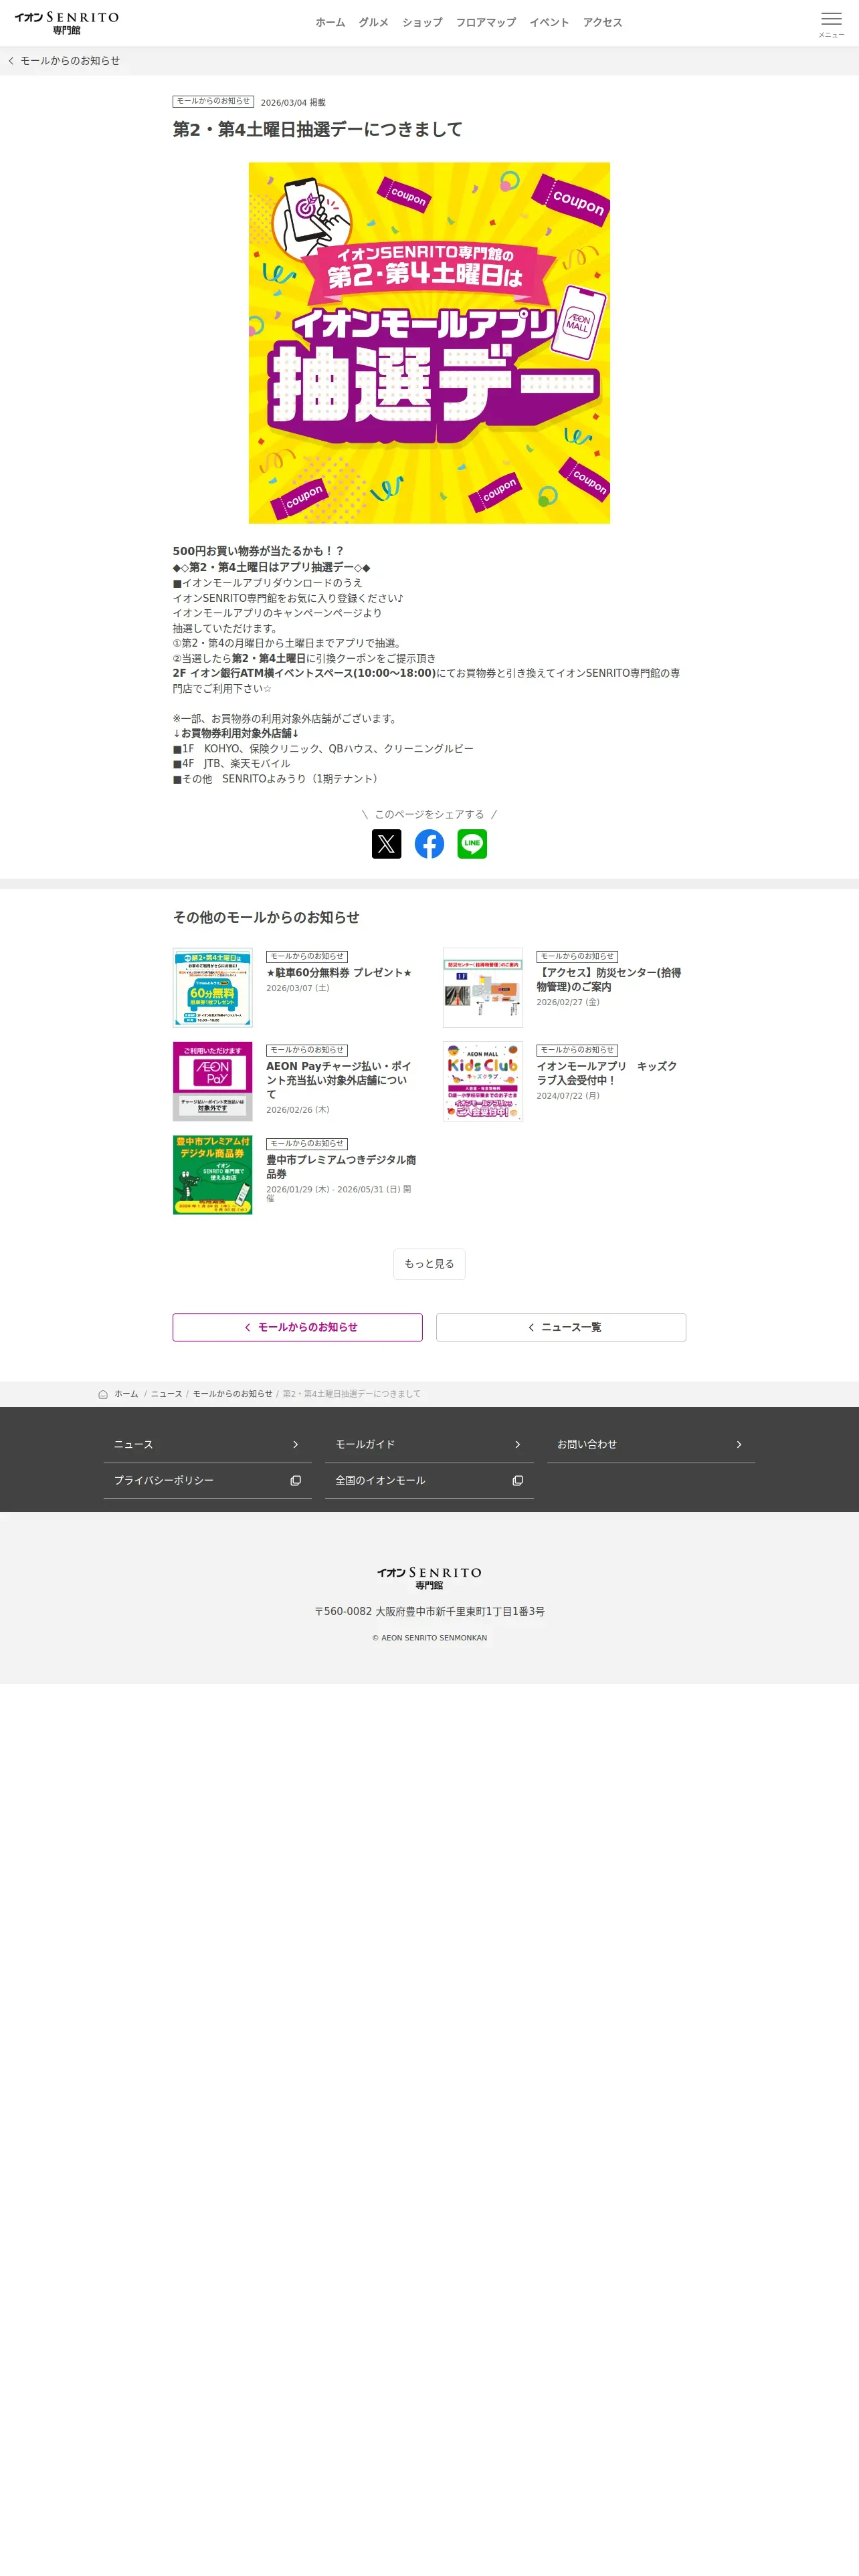Open the キッズクラブ入会受付中 article

[607, 1073]
